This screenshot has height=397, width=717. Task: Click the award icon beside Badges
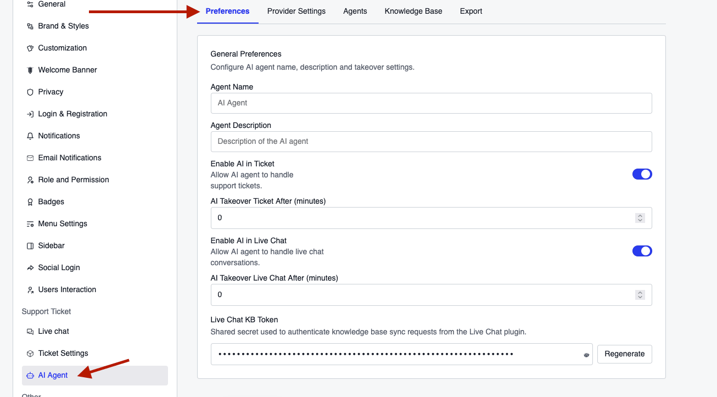pos(30,202)
